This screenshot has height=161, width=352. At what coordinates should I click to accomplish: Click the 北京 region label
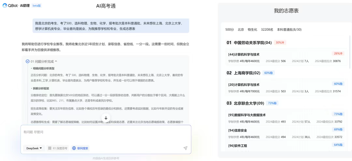241,29
